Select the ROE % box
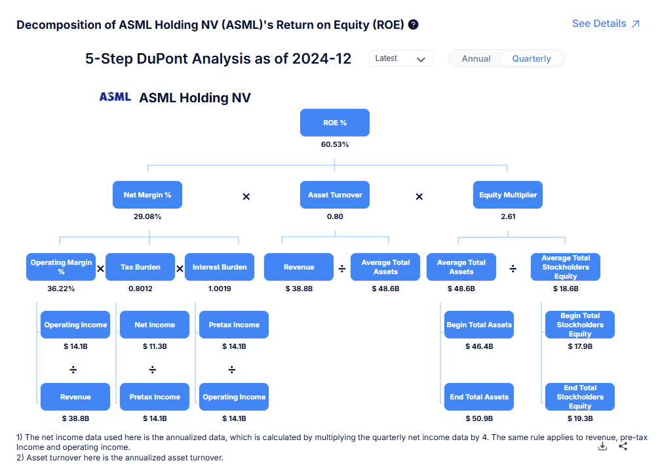Screen dimensions: 658x465 (334, 123)
